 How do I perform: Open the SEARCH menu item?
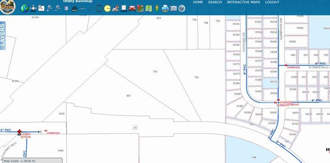(215, 2)
